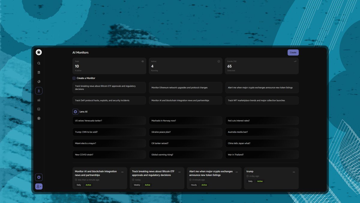Select AI and blockchain integration suggestion
Viewport: 360px width, 203px height.
[x=186, y=100]
